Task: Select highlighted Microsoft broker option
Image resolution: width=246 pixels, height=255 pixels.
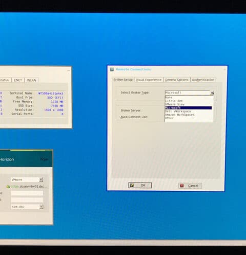Action: [x=189, y=108]
